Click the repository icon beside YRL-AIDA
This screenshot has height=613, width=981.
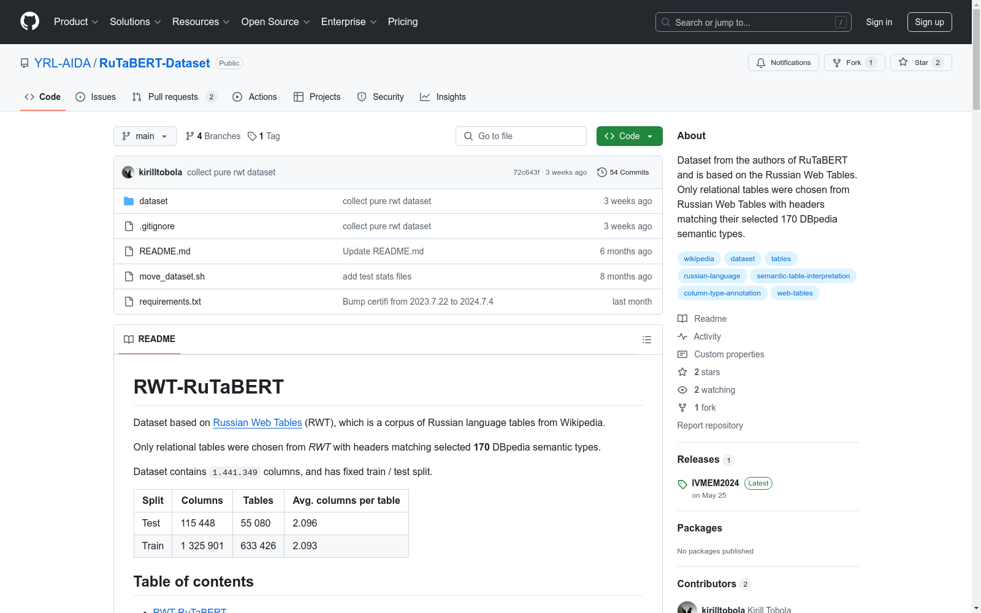coord(25,63)
